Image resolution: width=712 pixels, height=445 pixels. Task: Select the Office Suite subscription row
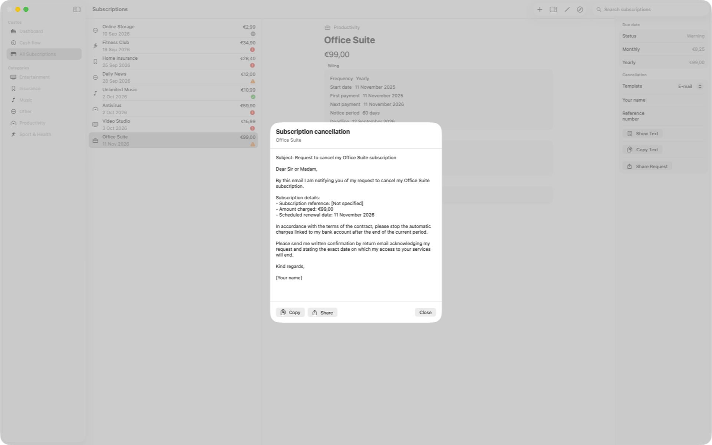pos(173,140)
